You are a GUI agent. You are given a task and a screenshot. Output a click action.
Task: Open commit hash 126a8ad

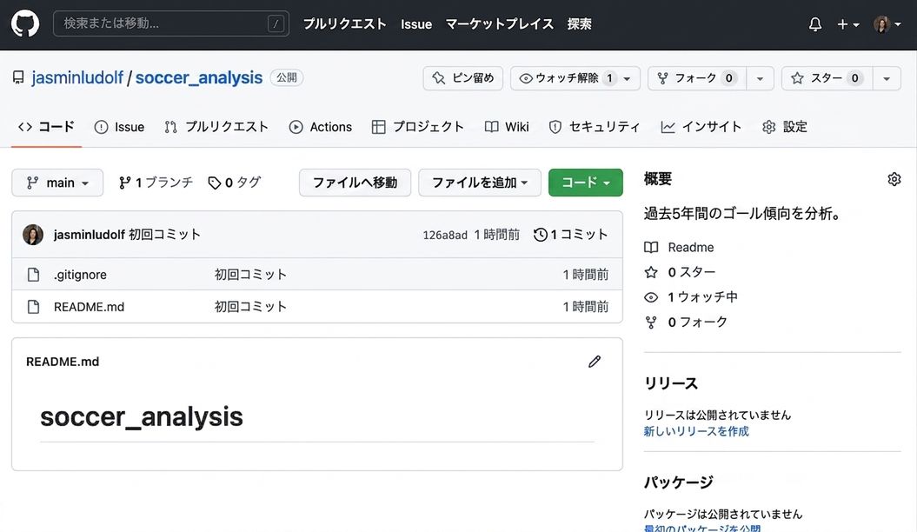[445, 235]
